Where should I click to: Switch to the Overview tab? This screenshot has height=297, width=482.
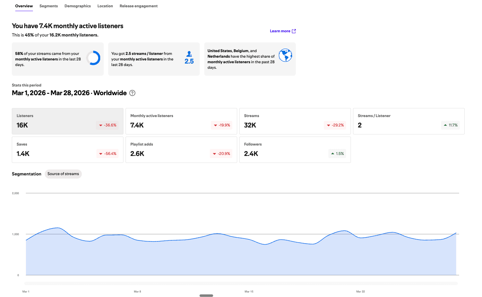[24, 6]
